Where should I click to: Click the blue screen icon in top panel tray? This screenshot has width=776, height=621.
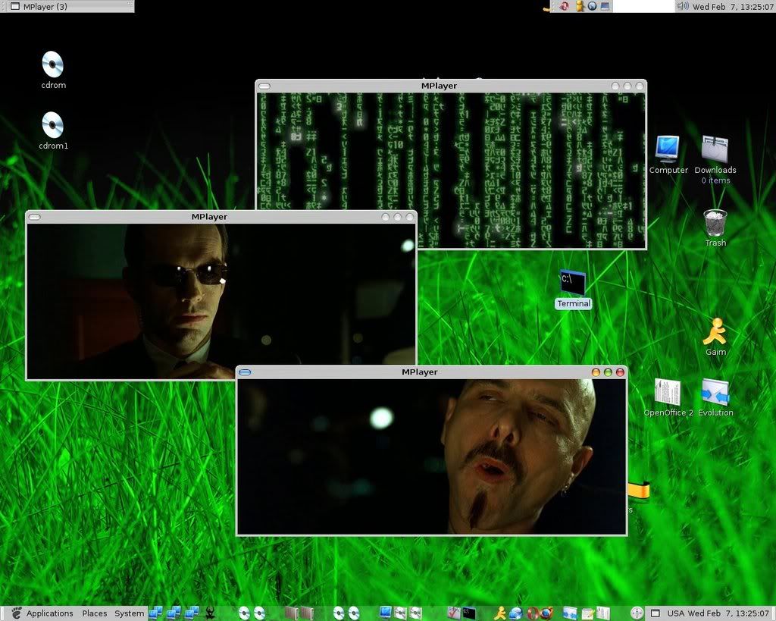[x=605, y=6]
